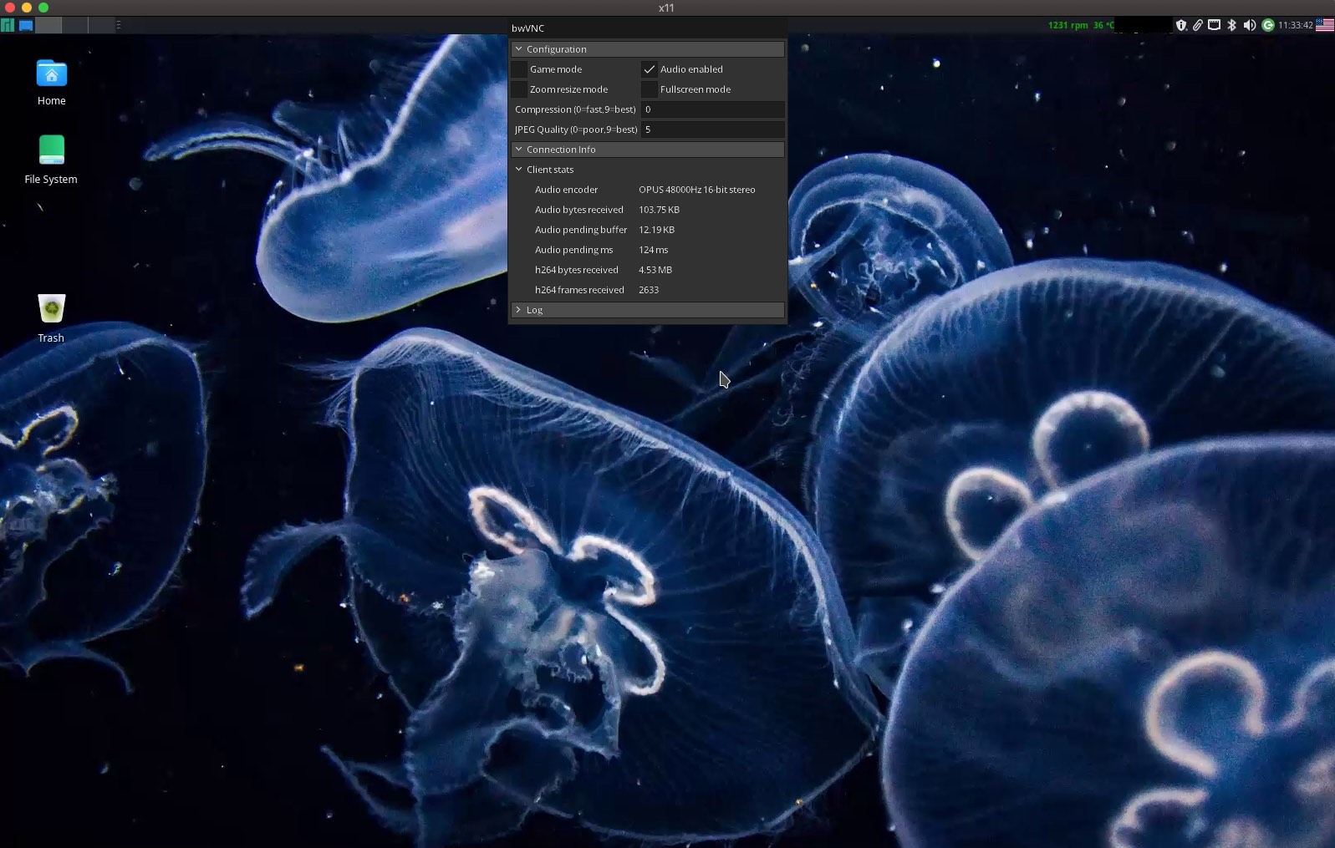Click the 124 ms value

coord(653,250)
